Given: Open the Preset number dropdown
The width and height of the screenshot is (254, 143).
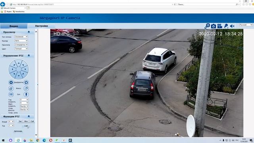Looking at the screenshot, I should (x=11, y=122).
